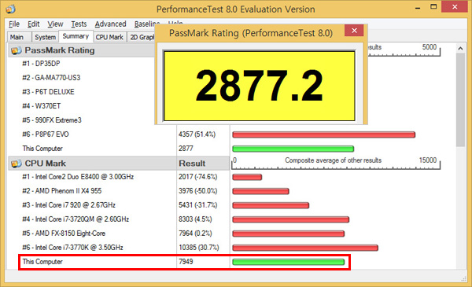Switch to the System tab
Image resolution: width=472 pixels, height=287 pixels.
pos(45,37)
